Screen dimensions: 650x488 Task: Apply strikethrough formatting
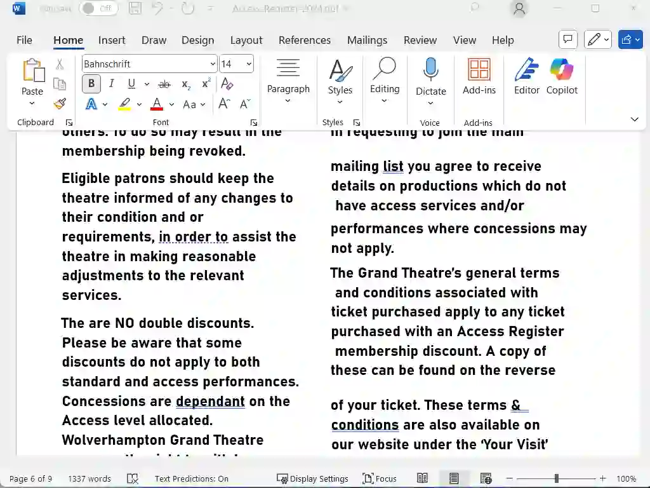pos(164,84)
